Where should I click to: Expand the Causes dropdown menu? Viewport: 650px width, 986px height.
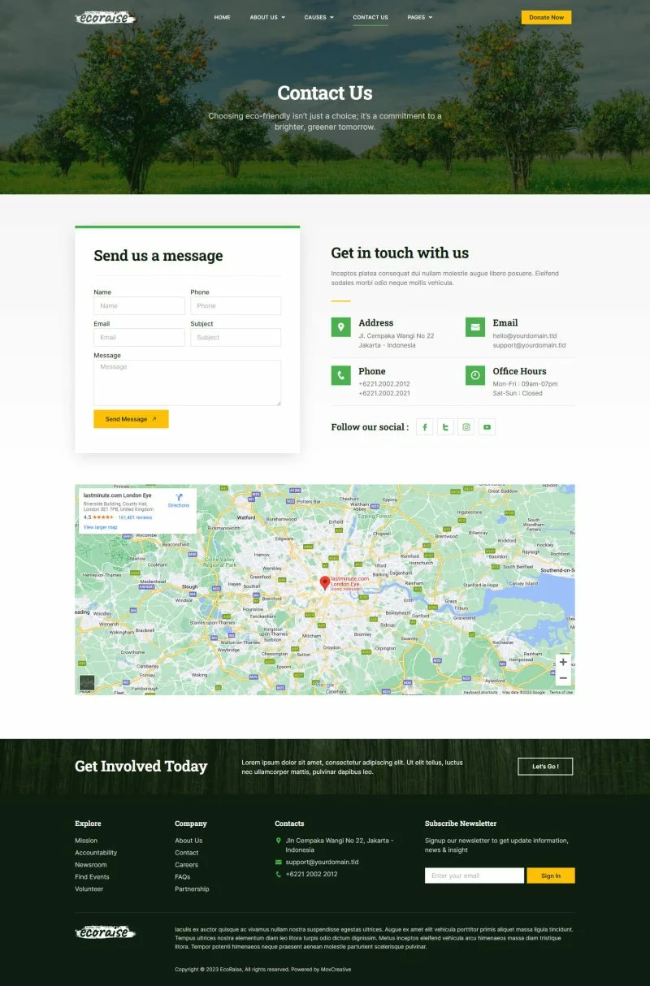coord(318,17)
